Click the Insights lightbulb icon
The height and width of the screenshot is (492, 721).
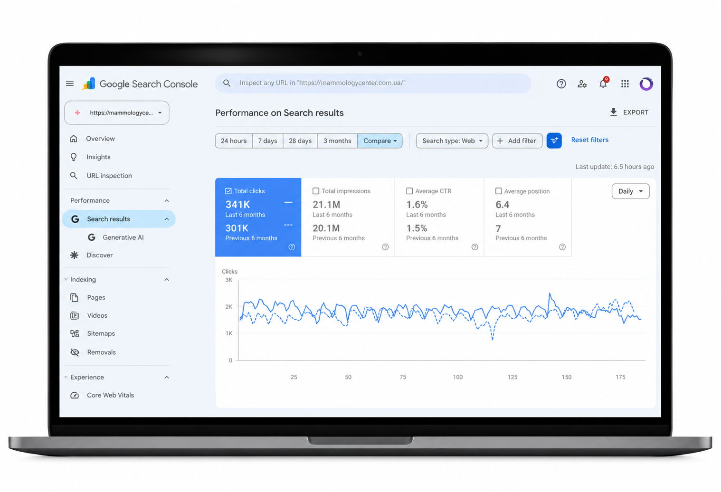pyautogui.click(x=74, y=157)
